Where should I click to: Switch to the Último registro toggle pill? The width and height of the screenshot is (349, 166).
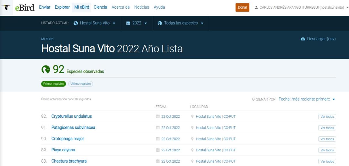coord(81,84)
